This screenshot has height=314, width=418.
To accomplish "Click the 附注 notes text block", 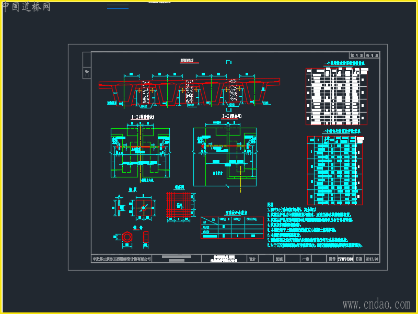I will 313,225.
